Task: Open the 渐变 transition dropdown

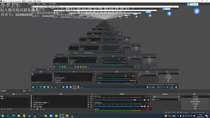Action: click(165, 97)
